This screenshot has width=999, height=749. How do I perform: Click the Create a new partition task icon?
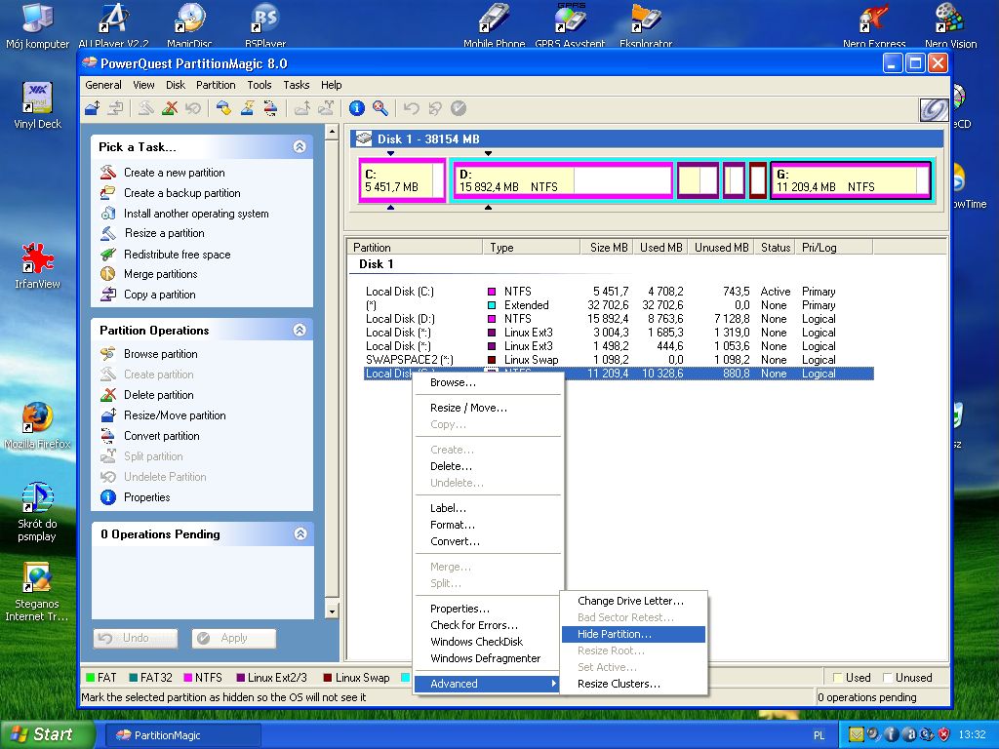point(108,173)
